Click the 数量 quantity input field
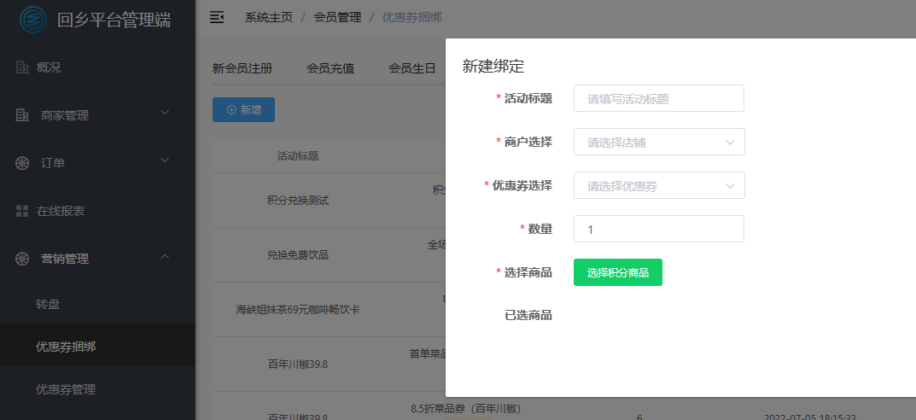The height and width of the screenshot is (420, 916). tap(658, 230)
